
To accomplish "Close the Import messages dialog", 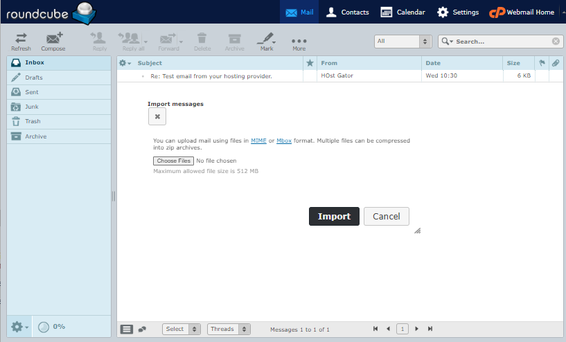I will point(157,116).
